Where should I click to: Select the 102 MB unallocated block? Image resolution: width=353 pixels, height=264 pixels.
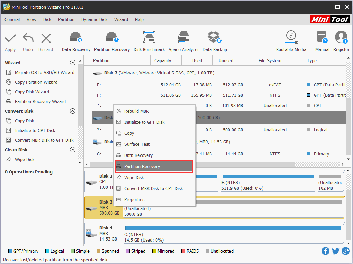[x=330, y=182]
